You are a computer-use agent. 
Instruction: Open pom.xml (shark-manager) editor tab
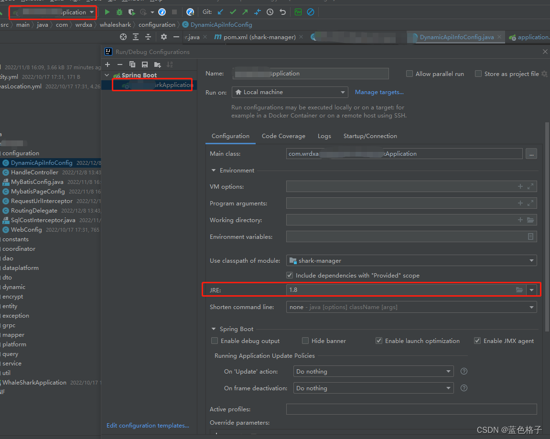(259, 37)
